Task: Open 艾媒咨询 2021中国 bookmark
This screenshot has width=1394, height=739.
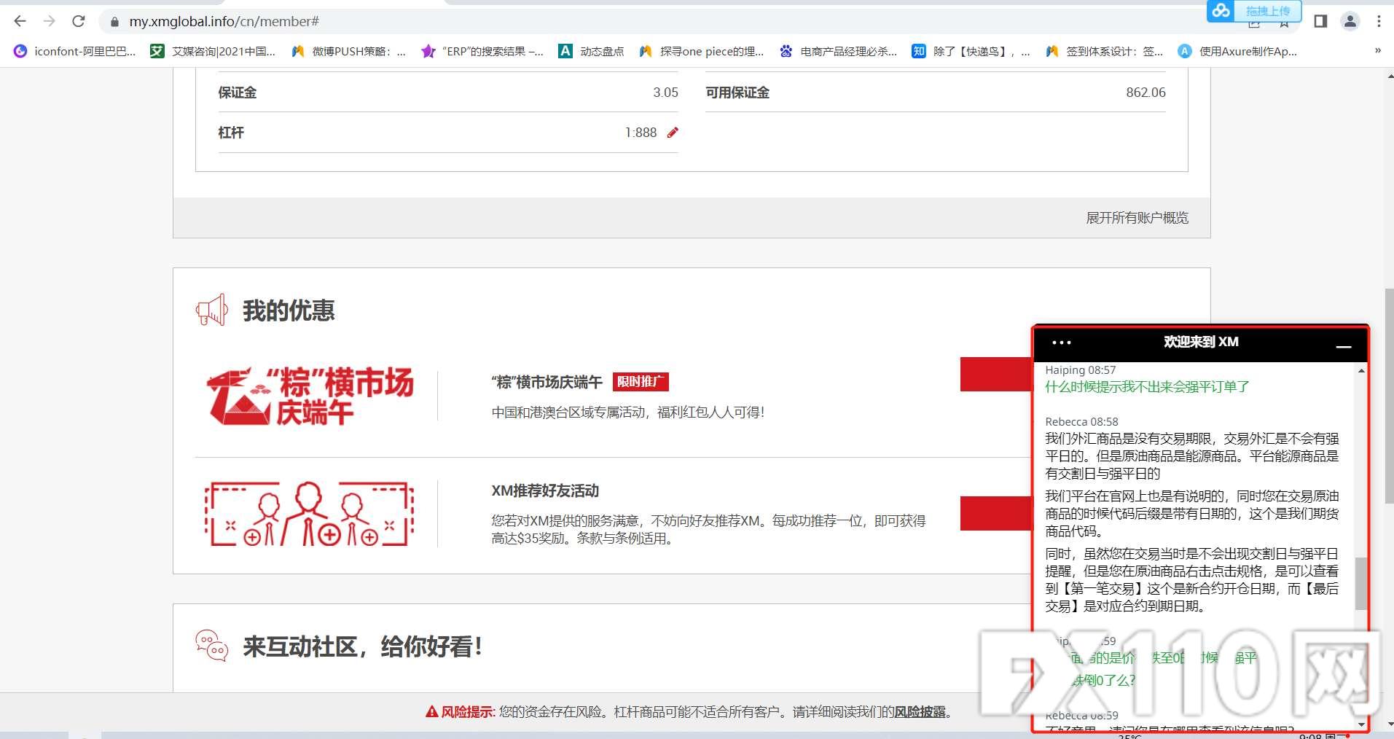Action: (213, 51)
